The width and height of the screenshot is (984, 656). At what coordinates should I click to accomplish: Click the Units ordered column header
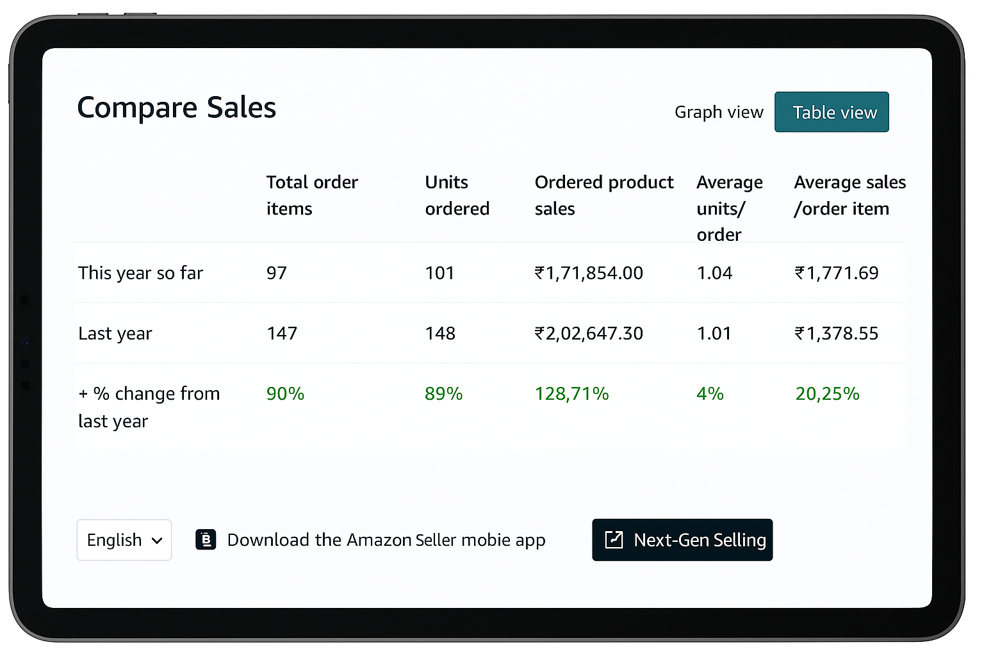point(457,195)
